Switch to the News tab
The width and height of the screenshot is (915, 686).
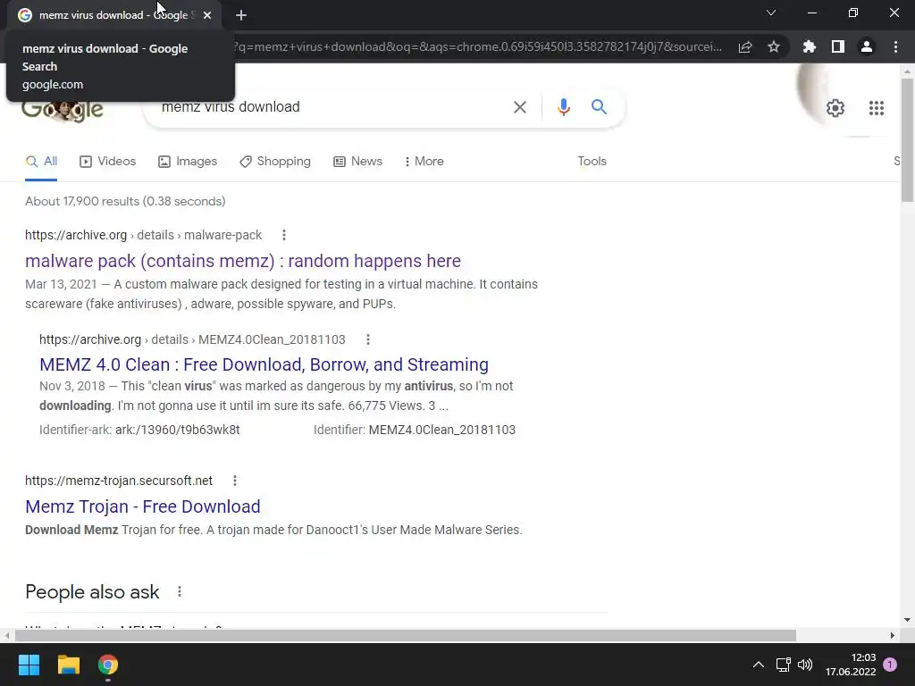358,162
